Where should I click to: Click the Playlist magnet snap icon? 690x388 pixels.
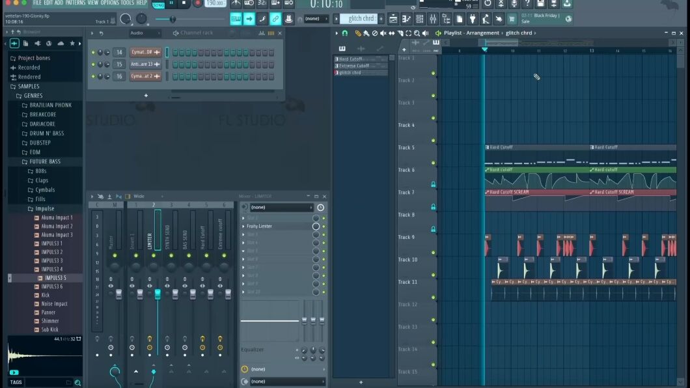(345, 33)
